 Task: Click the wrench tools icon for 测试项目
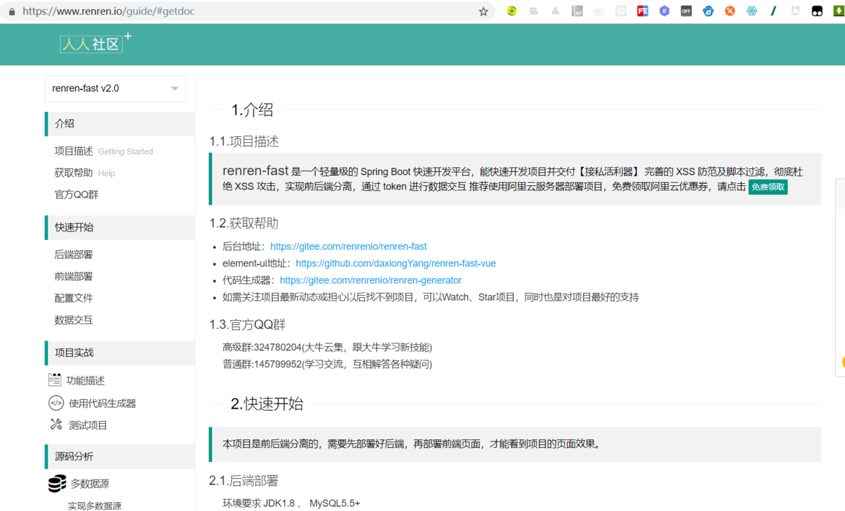click(56, 424)
